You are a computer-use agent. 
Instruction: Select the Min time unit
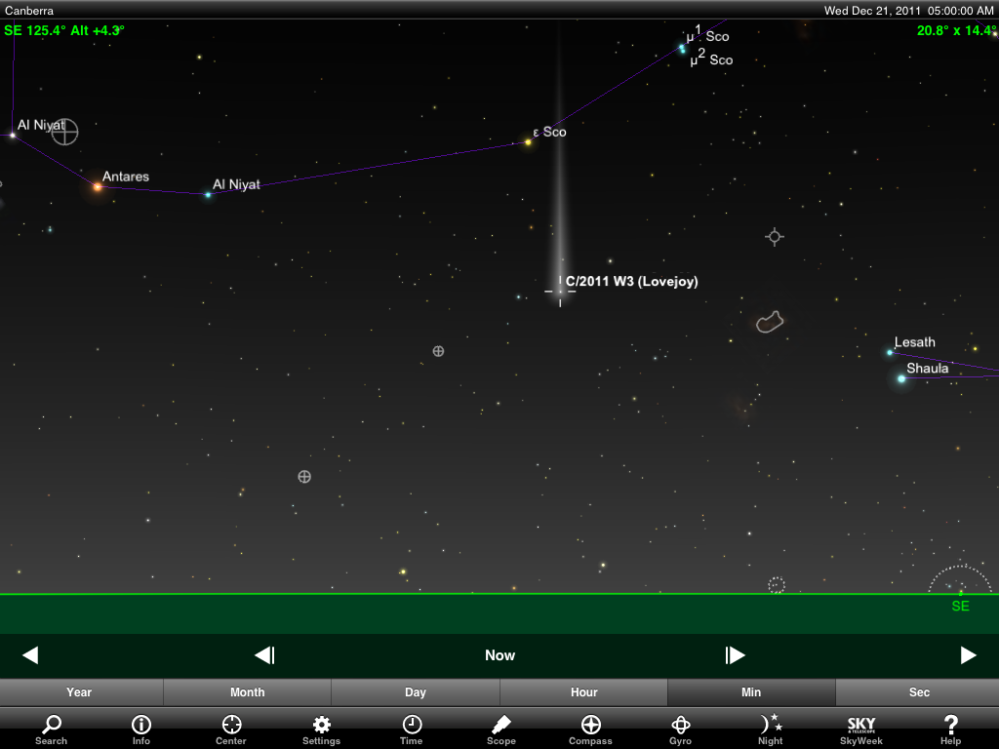click(x=751, y=692)
